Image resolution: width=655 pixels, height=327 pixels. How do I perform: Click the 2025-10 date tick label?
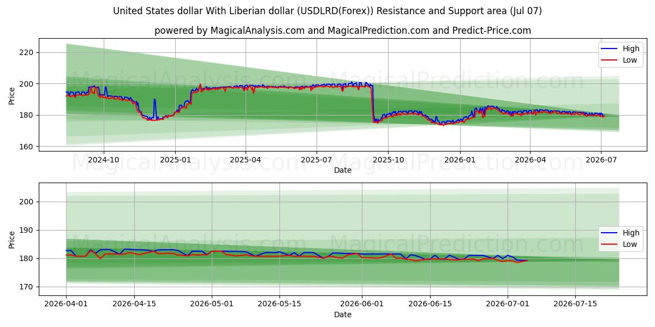point(388,160)
